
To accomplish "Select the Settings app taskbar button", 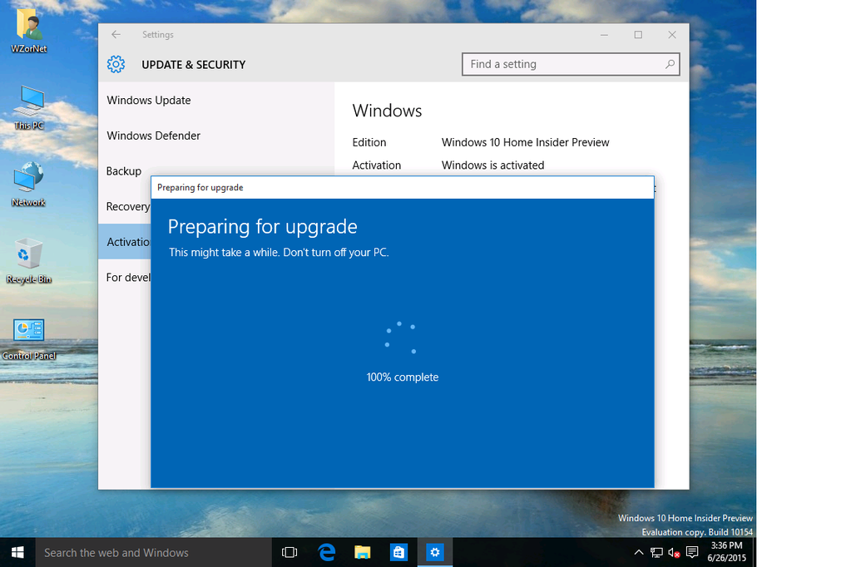I will coord(435,552).
